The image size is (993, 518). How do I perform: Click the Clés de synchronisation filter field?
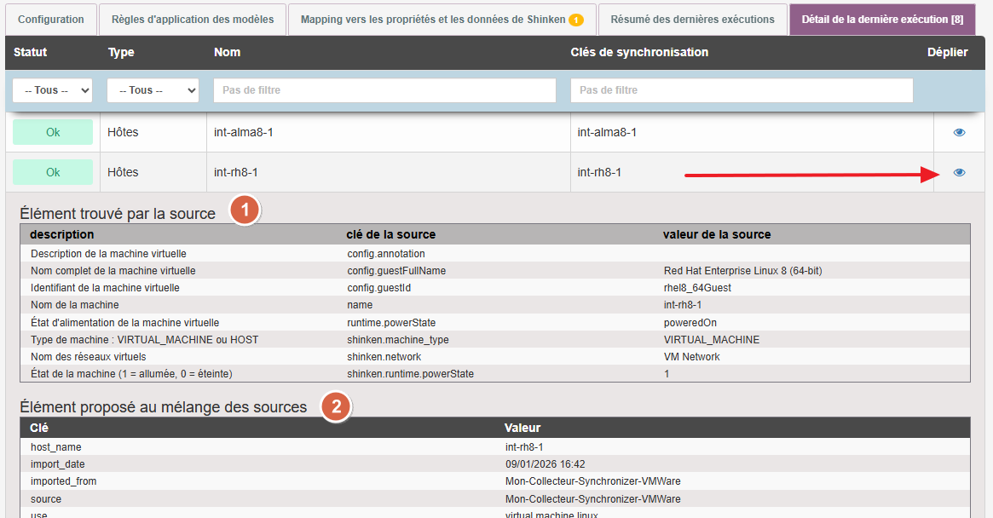point(742,90)
